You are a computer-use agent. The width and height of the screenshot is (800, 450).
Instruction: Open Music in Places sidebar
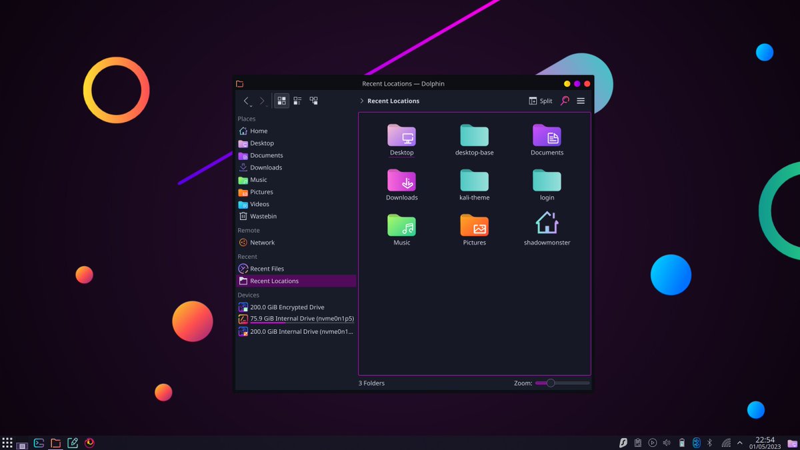coord(296,180)
